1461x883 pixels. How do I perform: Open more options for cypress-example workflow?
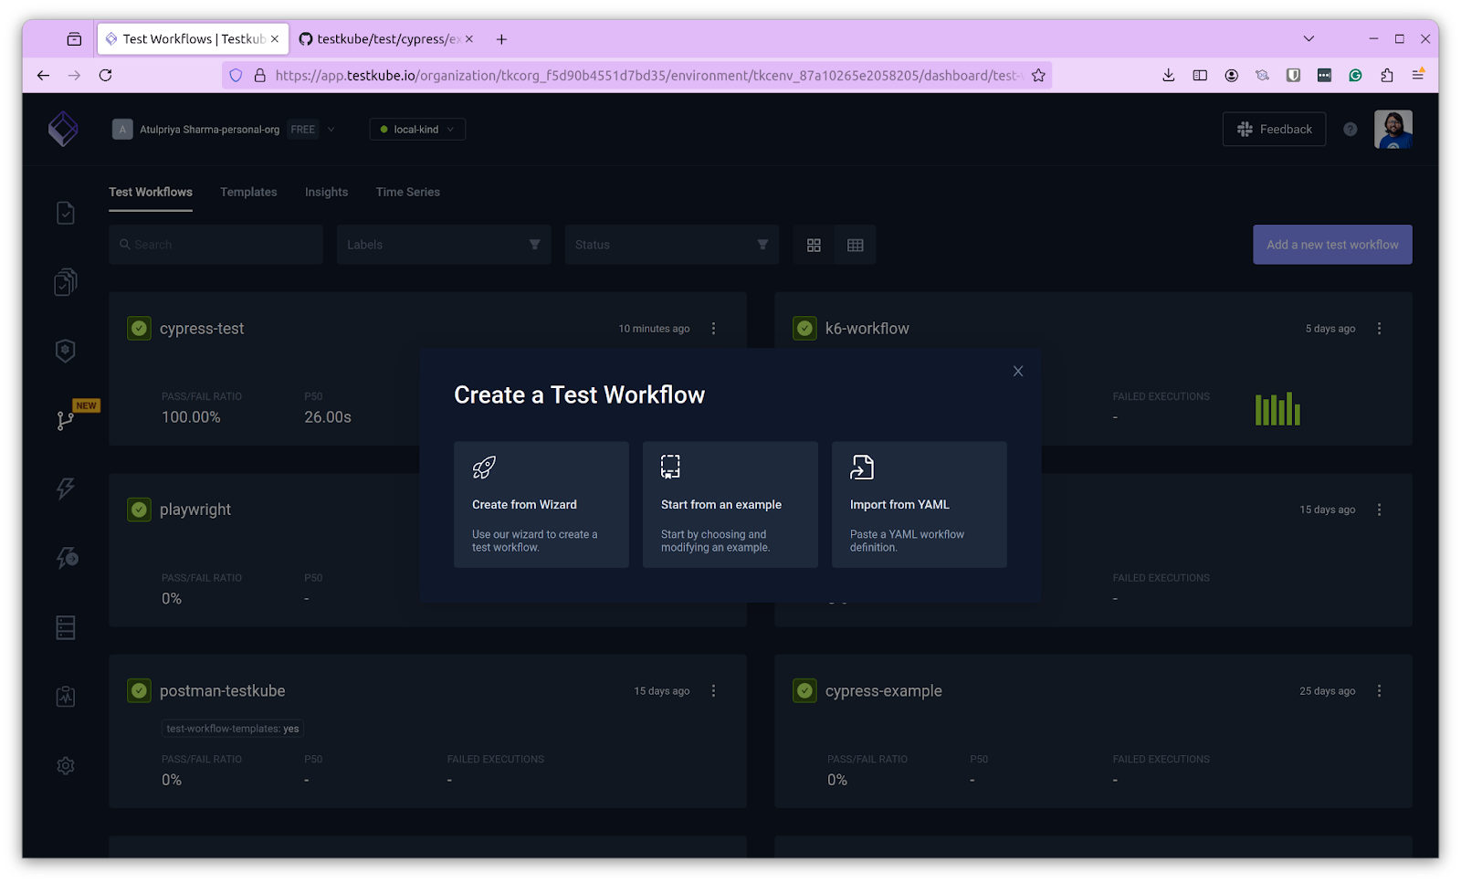[1380, 691]
